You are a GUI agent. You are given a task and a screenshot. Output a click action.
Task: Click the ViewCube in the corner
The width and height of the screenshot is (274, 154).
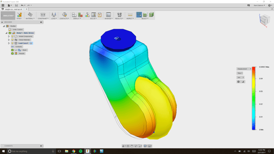(265, 20)
